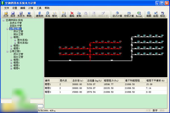Click the 保存 save toolbar icon

coord(13,14)
